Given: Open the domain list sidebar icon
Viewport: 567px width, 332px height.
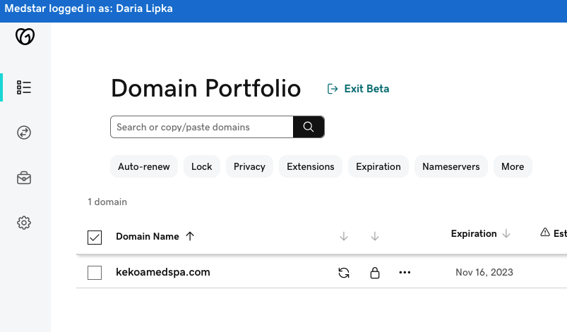Looking at the screenshot, I should (x=24, y=87).
